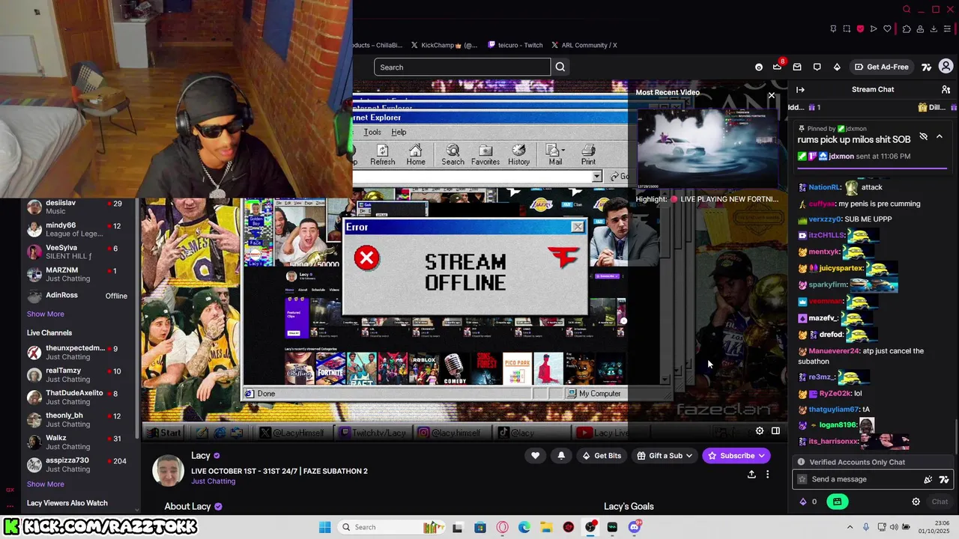Open Discord from the taskbar
959x539 pixels.
click(x=635, y=527)
